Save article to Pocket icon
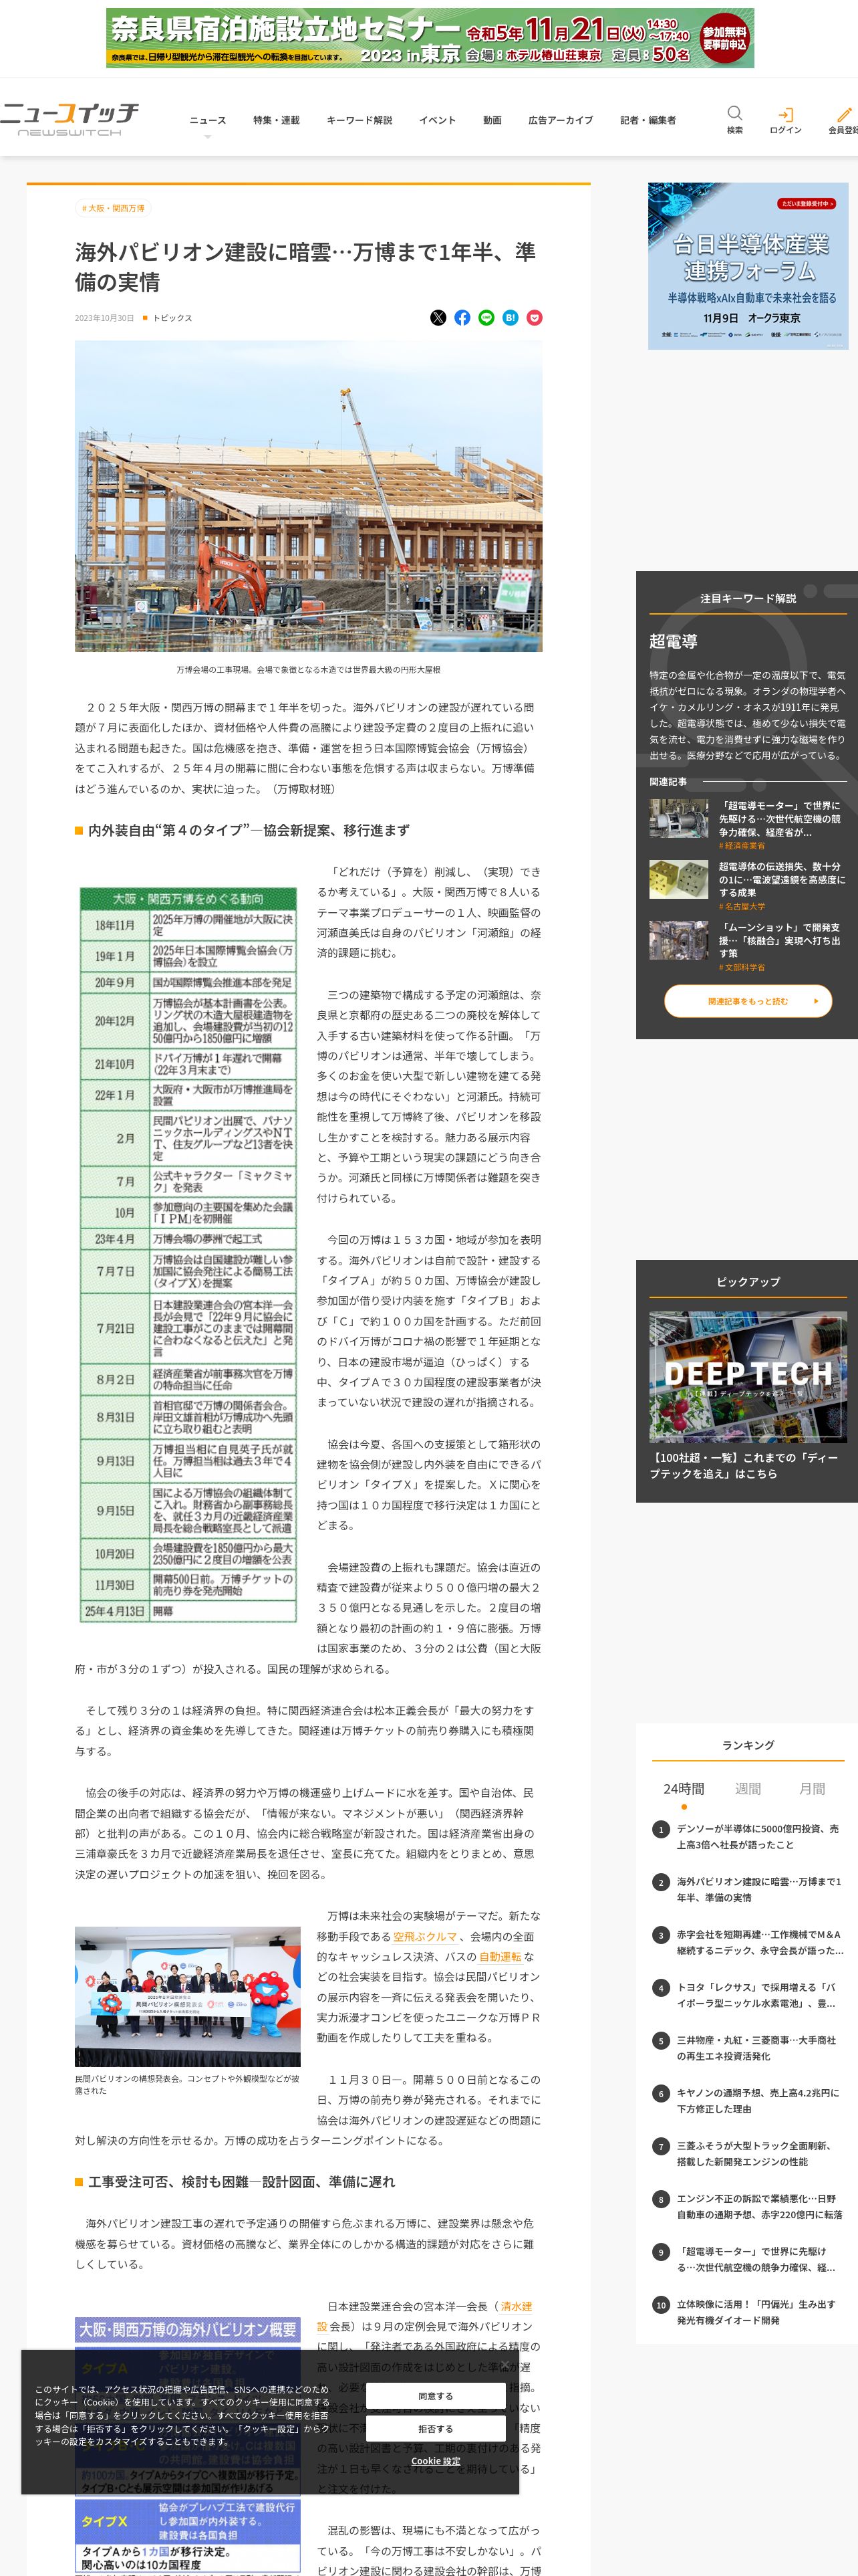This screenshot has height=2576, width=858. click(x=535, y=318)
